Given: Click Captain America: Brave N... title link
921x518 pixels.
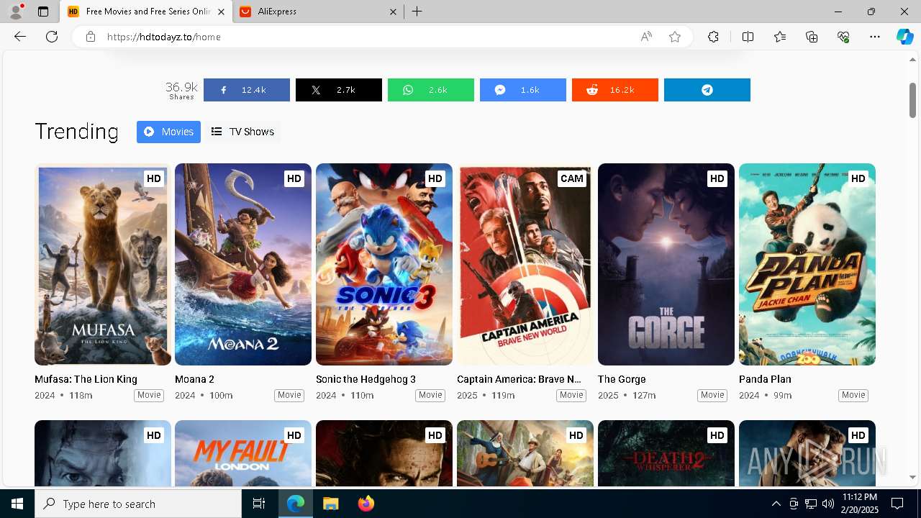Looking at the screenshot, I should [x=519, y=379].
